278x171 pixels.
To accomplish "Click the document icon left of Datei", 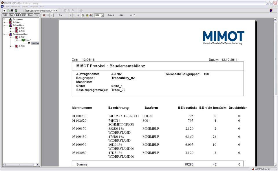I will pyautogui.click(x=3, y=7).
